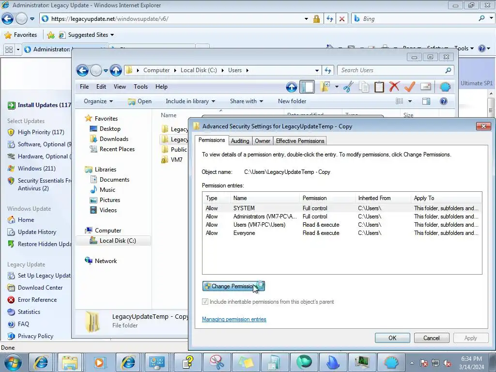Click the refresh icon next to Explorer address bar
Viewport: 496px width, 372px height.
[x=328, y=70]
